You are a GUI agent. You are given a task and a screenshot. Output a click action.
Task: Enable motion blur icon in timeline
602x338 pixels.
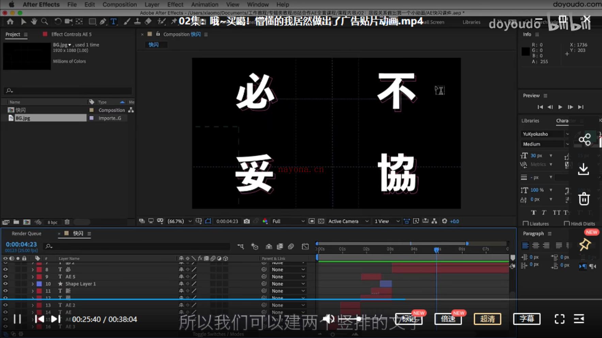tap(291, 246)
